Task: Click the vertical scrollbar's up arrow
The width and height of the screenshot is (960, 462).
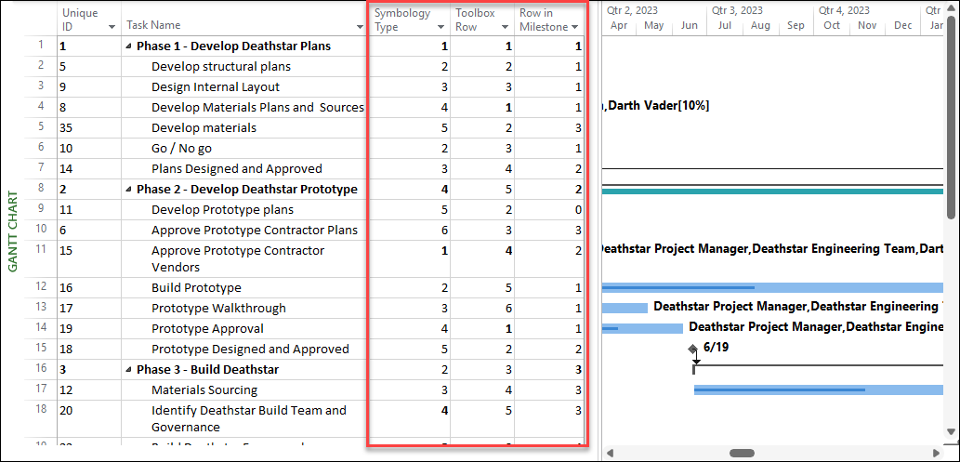Action: pos(952,8)
